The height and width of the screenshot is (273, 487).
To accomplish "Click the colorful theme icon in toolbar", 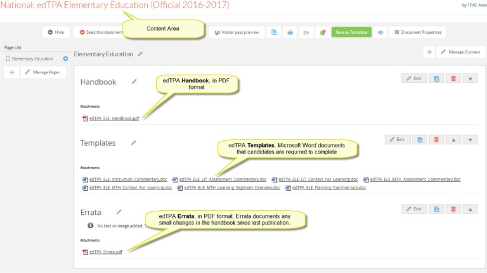I will (322, 32).
